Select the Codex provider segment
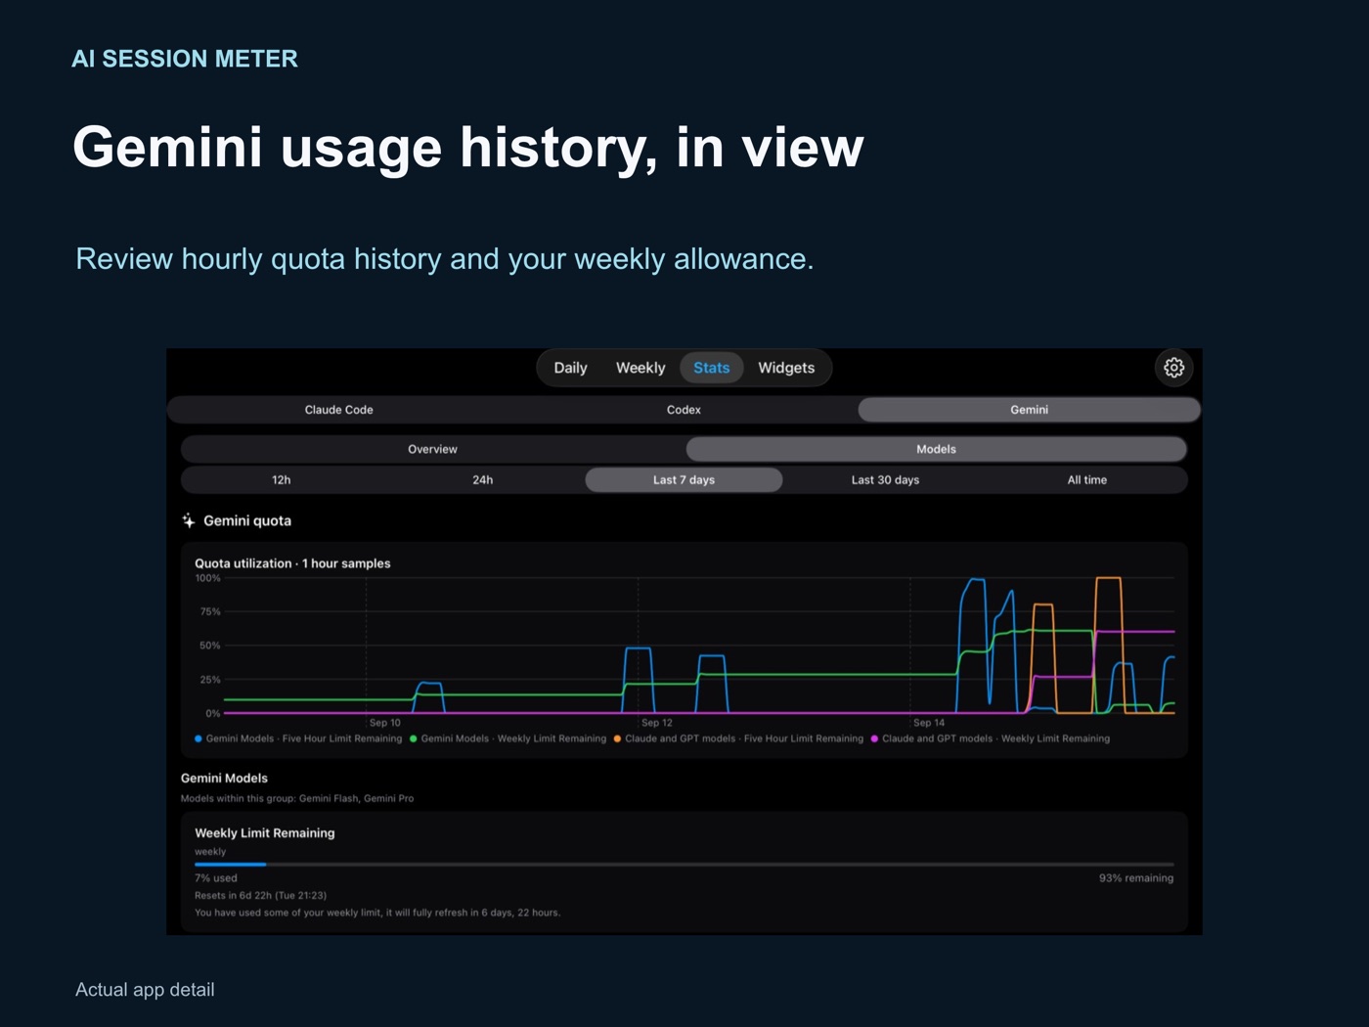This screenshot has width=1369, height=1027. pos(684,410)
